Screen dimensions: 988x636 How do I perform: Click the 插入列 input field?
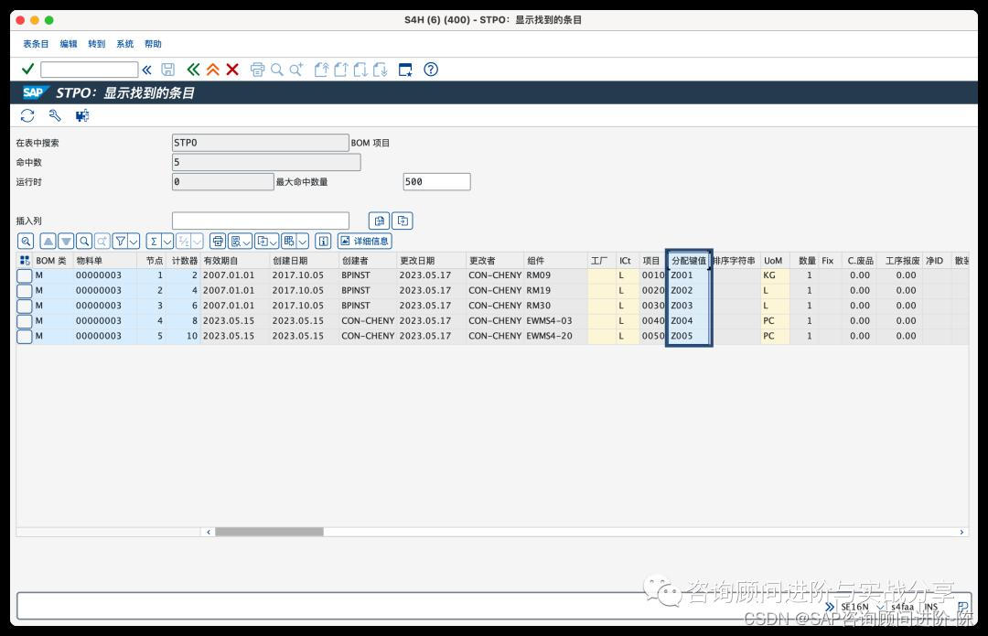tap(260, 221)
